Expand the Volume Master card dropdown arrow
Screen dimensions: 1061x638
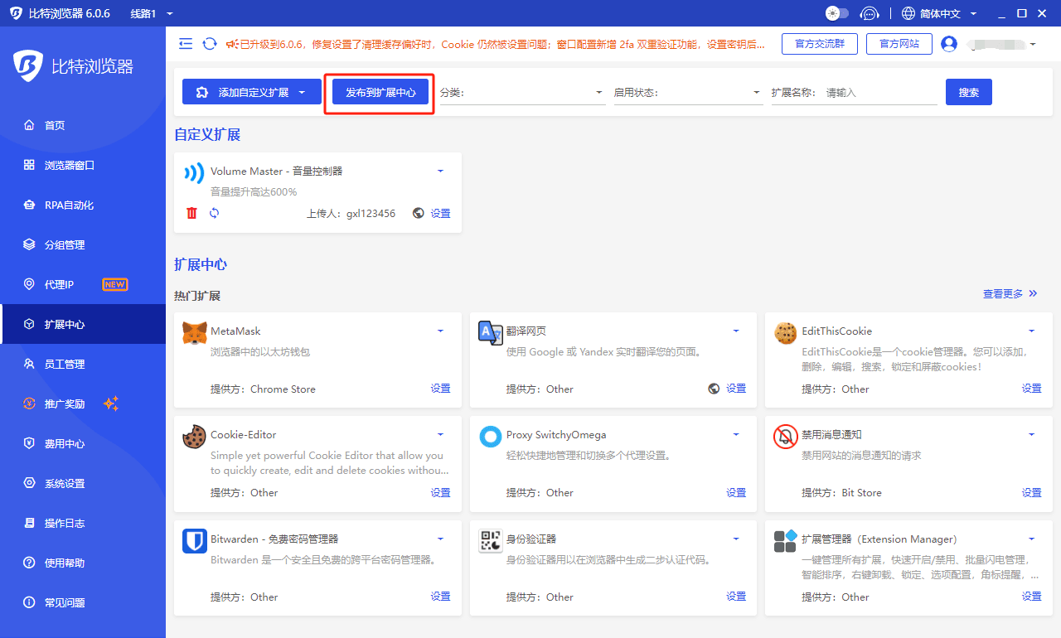[x=441, y=171]
